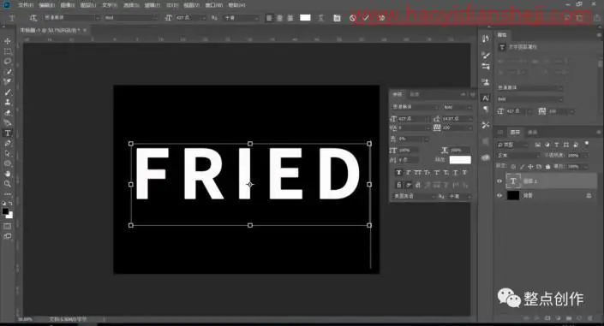Toggle faux bold in the Character panel

coord(398,173)
